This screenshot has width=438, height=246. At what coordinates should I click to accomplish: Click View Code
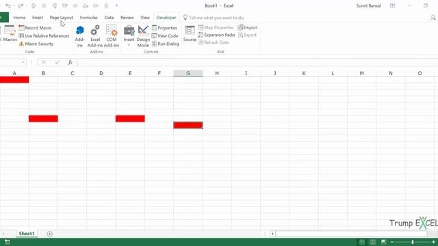165,36
